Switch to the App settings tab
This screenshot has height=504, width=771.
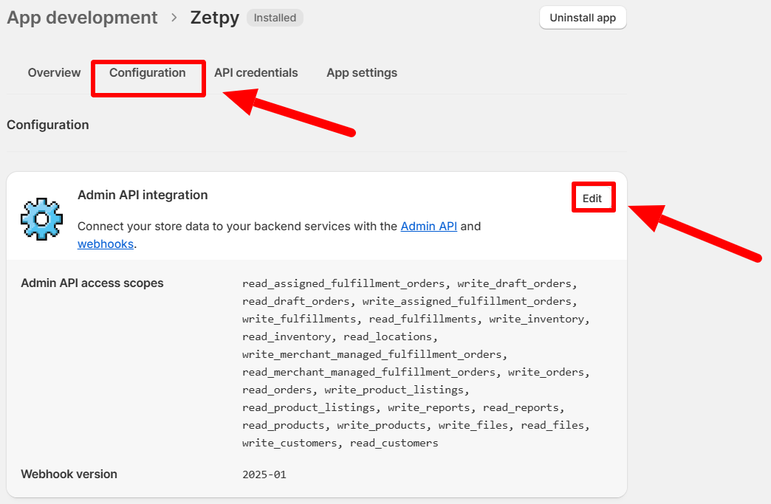pyautogui.click(x=362, y=73)
